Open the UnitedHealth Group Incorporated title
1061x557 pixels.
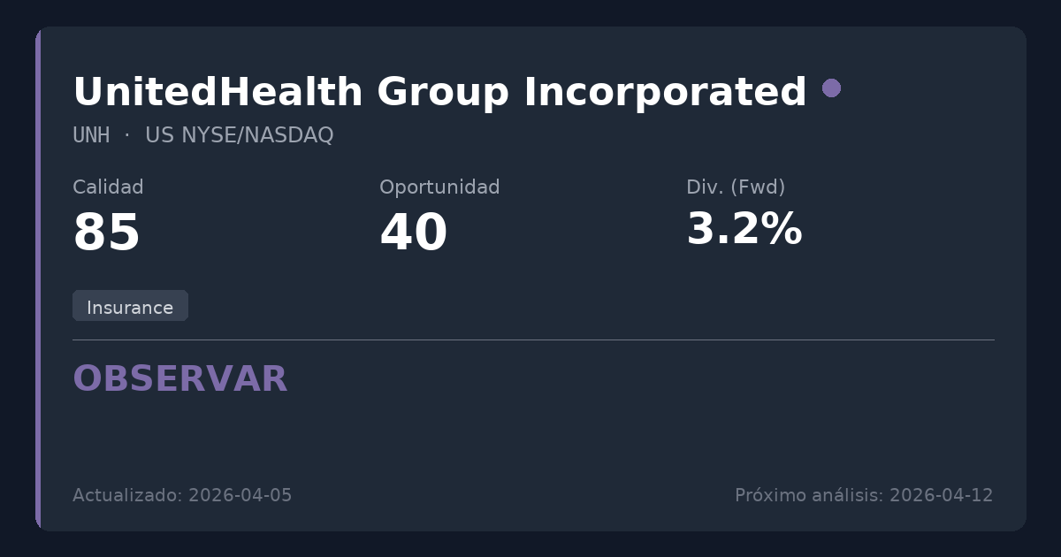point(439,92)
